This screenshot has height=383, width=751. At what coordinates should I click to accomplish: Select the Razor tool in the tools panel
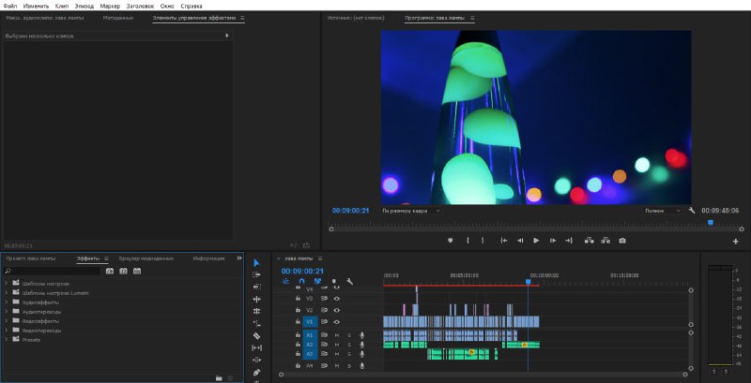pyautogui.click(x=256, y=335)
